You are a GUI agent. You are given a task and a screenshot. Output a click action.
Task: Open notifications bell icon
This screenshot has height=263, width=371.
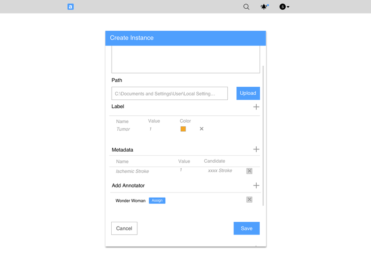[264, 7]
